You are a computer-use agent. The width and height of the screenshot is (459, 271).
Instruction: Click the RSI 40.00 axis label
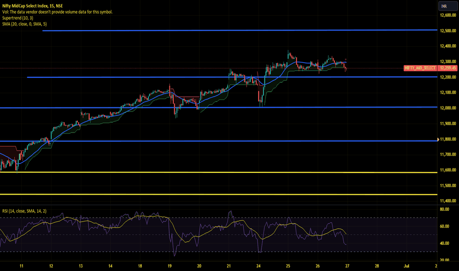pos(444,243)
